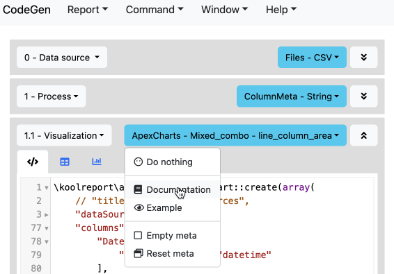Expand the Process panel with double-chevron
Image resolution: width=394 pixels, height=274 pixels.
pyautogui.click(x=363, y=96)
